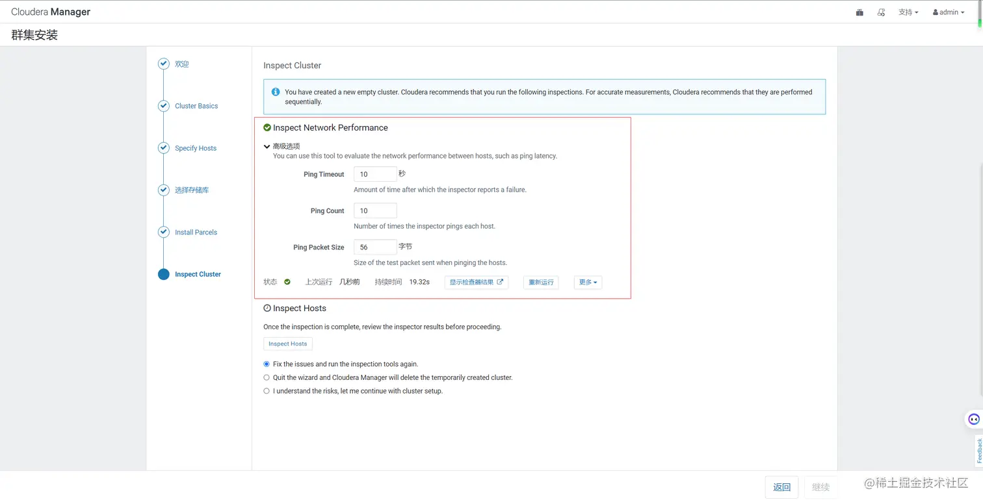This screenshot has width=983, height=504.
Task: Select 'I understand the risks' radio option
Action: point(267,391)
